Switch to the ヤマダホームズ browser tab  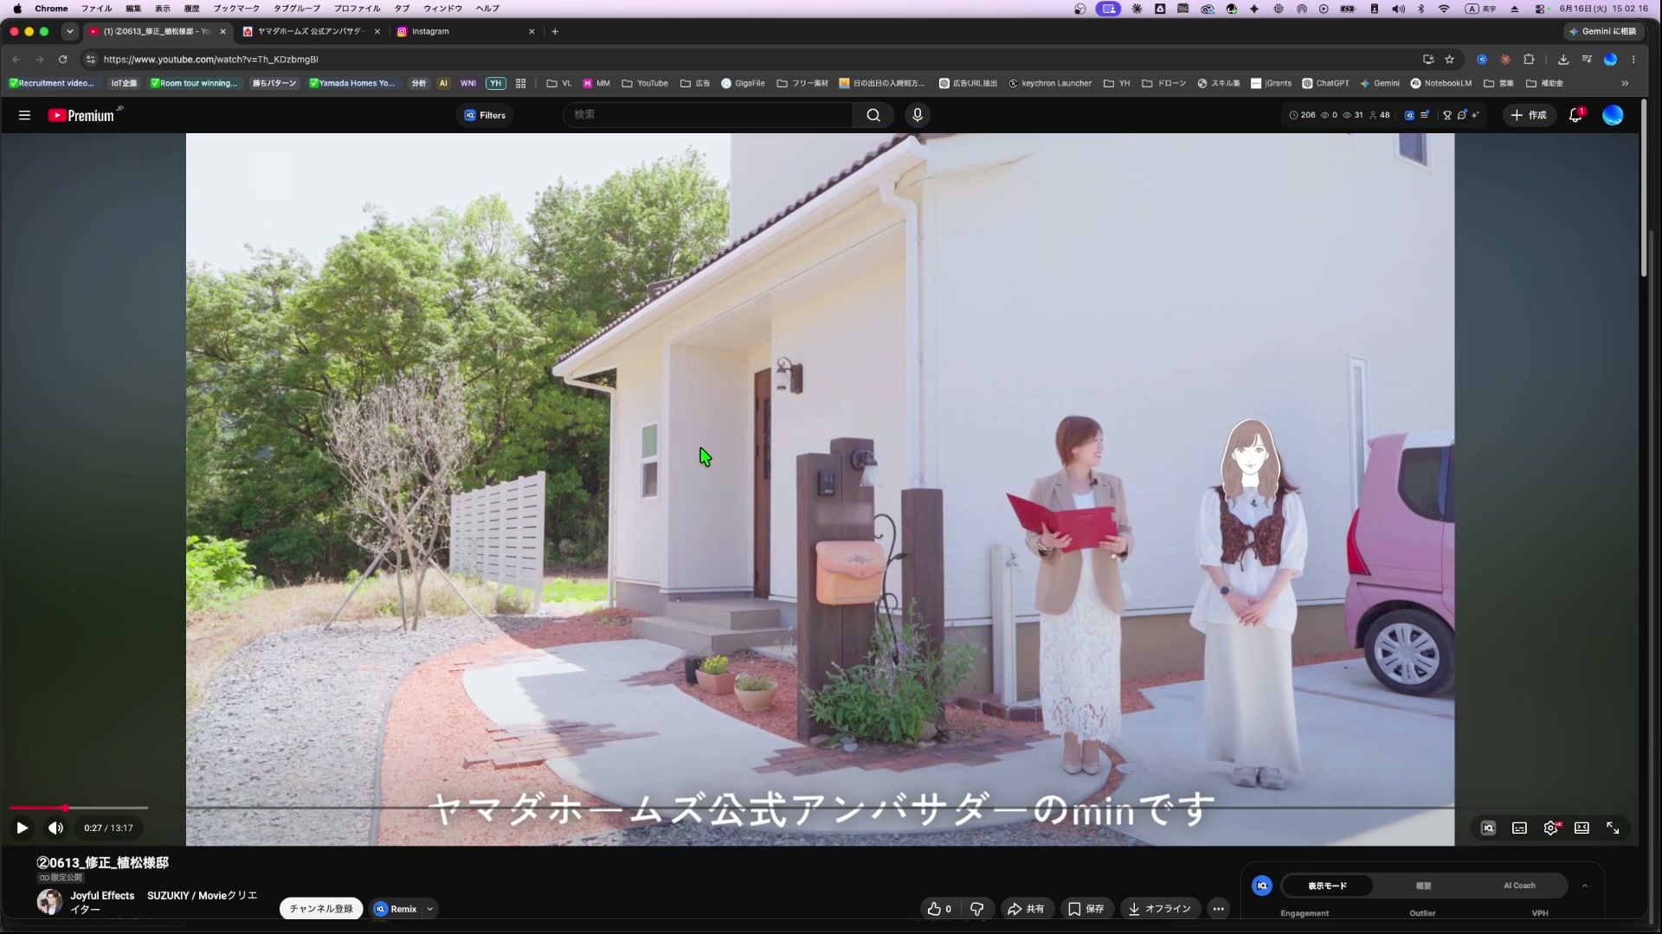pos(312,31)
